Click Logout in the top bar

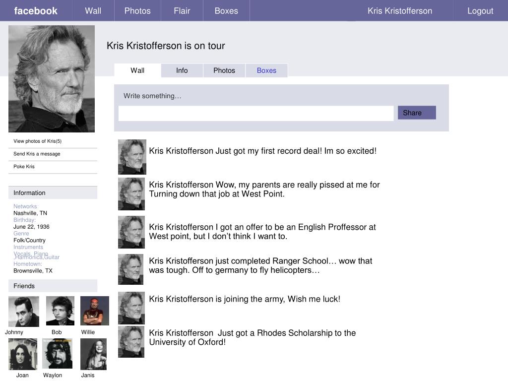480,11
